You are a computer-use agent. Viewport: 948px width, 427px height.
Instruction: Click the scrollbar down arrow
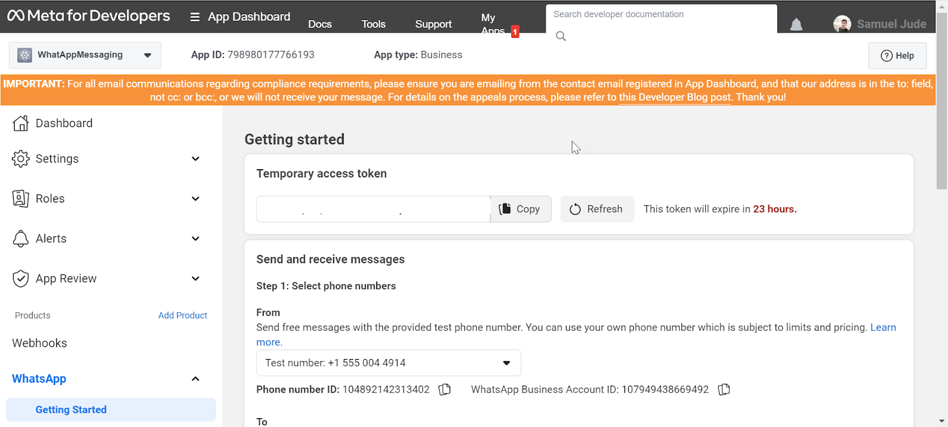[x=942, y=421]
